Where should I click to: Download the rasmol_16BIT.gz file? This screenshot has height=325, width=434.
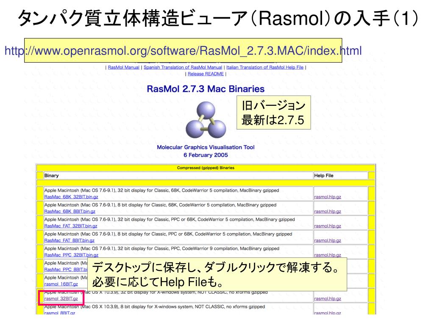(x=61, y=284)
